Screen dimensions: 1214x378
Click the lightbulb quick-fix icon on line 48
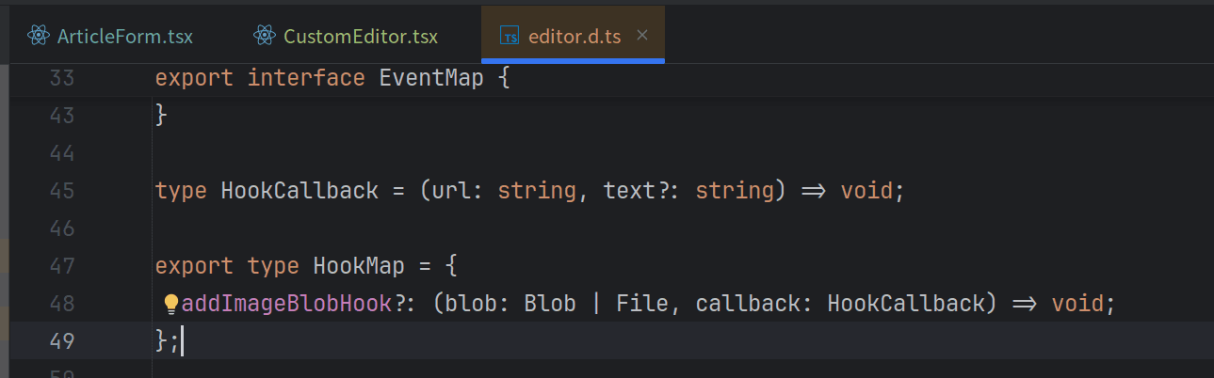[x=171, y=304]
